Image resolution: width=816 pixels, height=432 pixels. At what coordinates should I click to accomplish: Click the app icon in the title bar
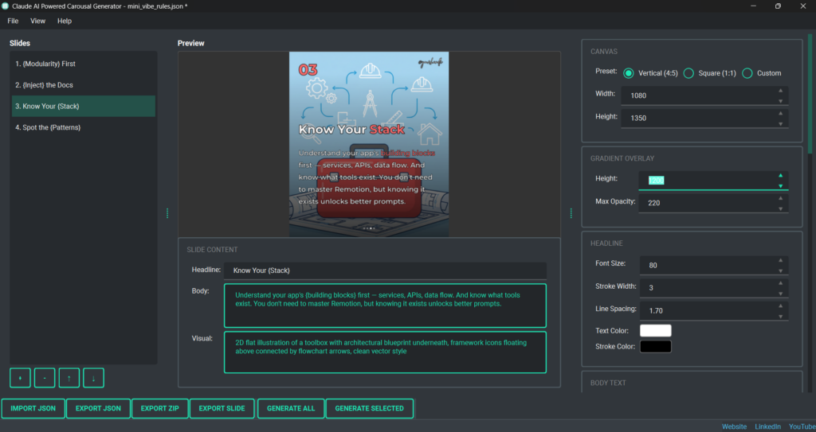pos(6,6)
